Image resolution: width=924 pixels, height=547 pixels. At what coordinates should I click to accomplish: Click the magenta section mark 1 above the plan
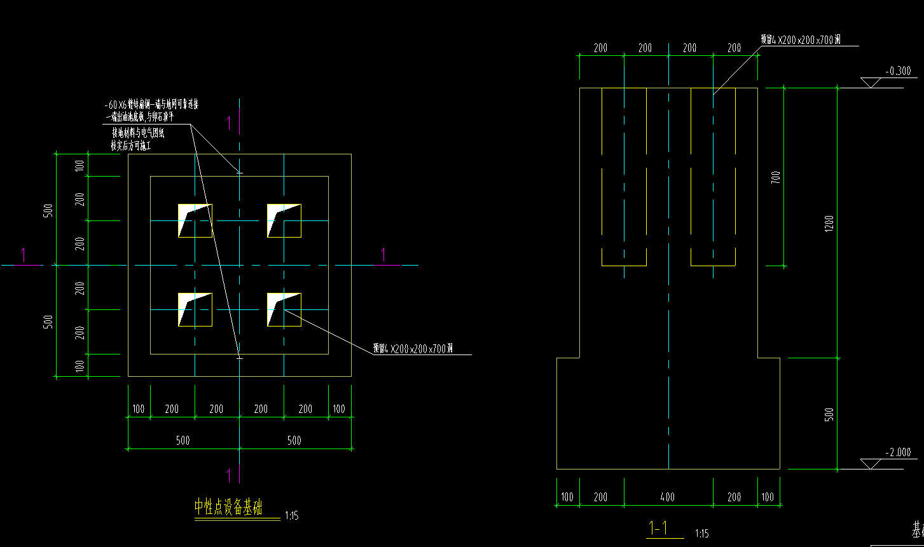pos(229,123)
